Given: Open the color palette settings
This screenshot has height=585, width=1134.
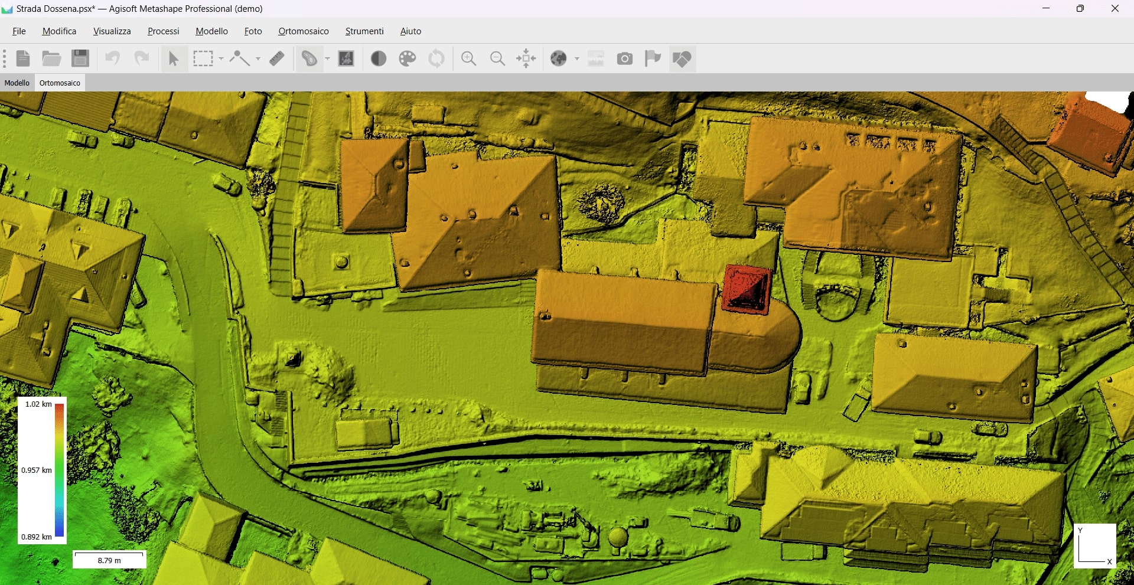Looking at the screenshot, I should pos(408,58).
